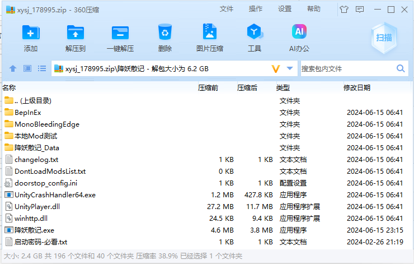Screen dimensions: 414x264
Task: Open the 操作 menu
Action: click(x=256, y=9)
